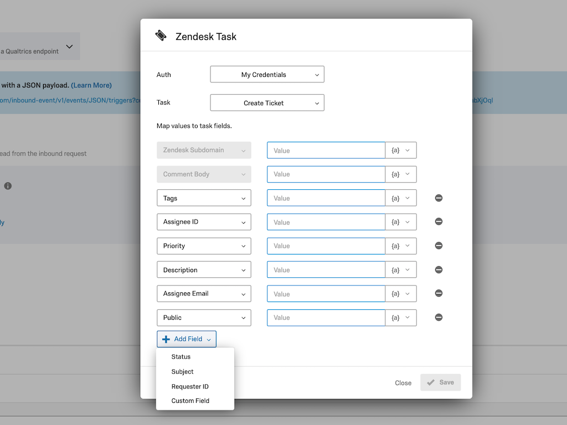Focus the Priority value field
The width and height of the screenshot is (567, 425).
[326, 246]
